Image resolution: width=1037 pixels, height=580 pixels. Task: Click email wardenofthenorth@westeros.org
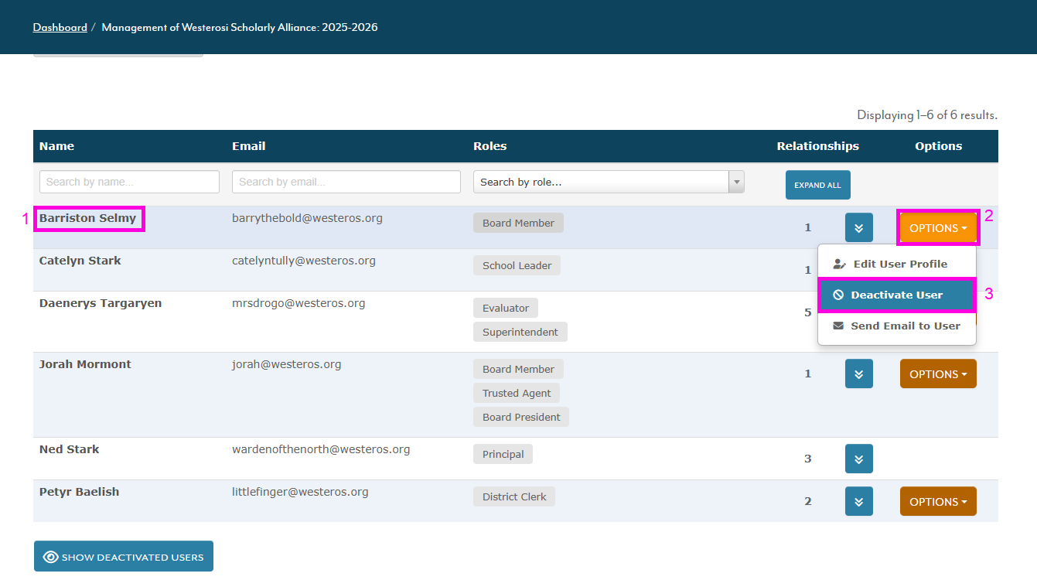pos(321,449)
